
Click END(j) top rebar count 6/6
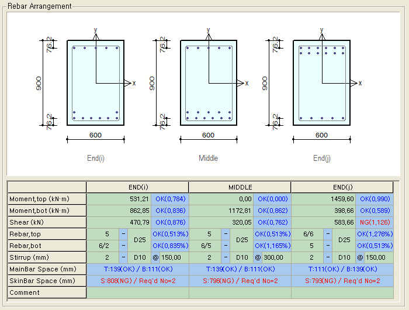tap(307, 234)
